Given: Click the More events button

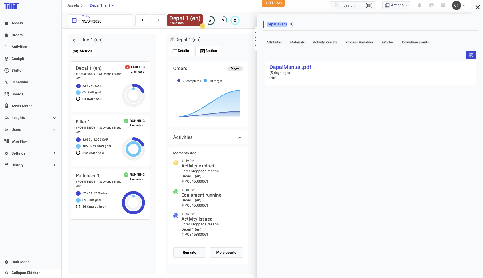Looking at the screenshot, I should click(x=226, y=253).
